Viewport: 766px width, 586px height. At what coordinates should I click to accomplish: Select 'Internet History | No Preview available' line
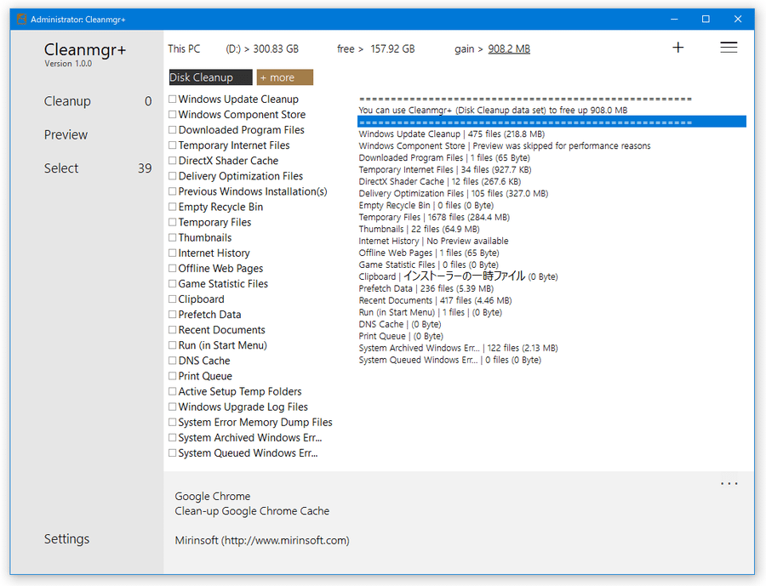pos(433,242)
